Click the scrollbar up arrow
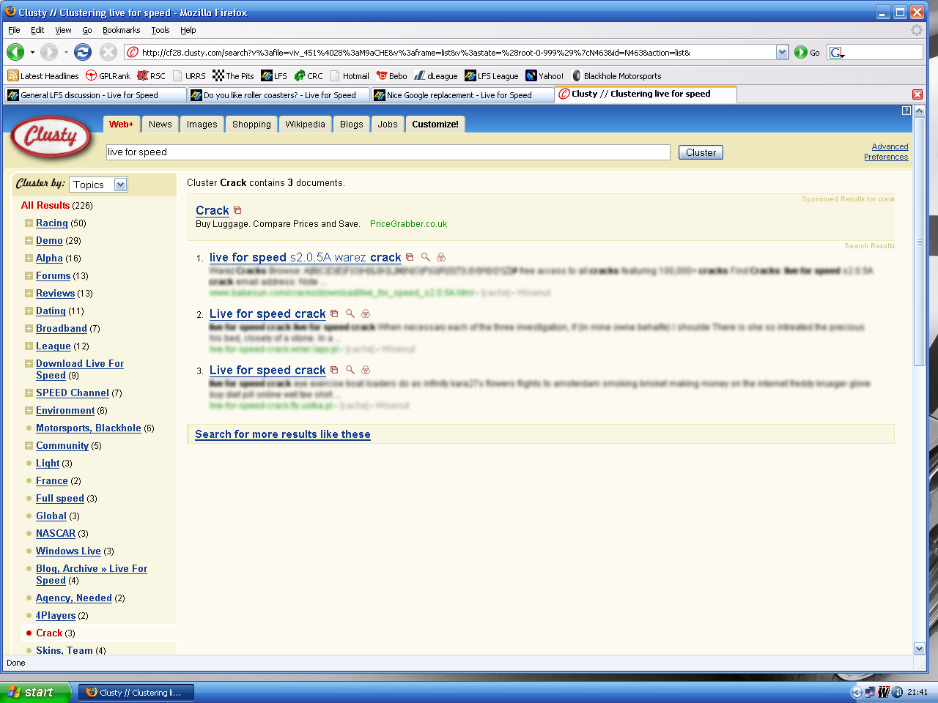This screenshot has width=938, height=703. [x=920, y=111]
